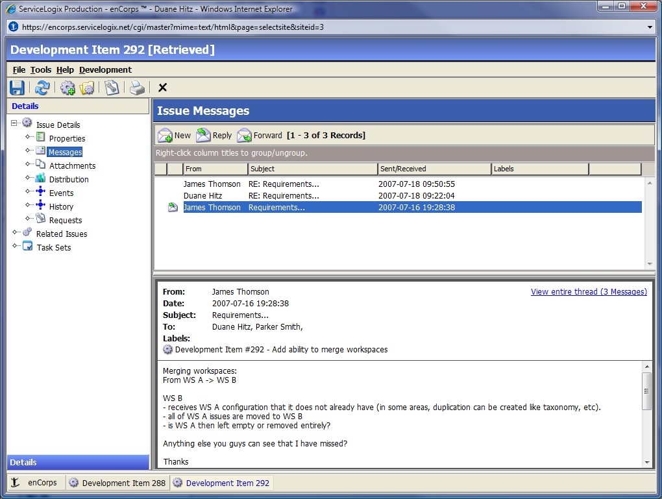Select the Duane Hitz RE: Requirements message
662x499 pixels.
pos(398,196)
